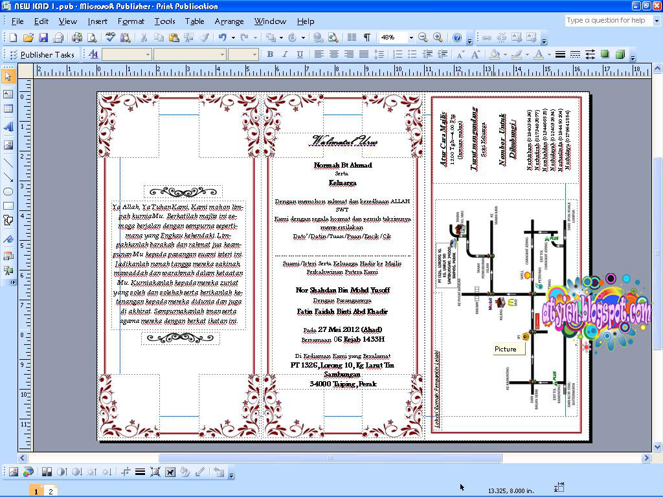Toggle Italic formatting
663x497 pixels.
tap(285, 54)
